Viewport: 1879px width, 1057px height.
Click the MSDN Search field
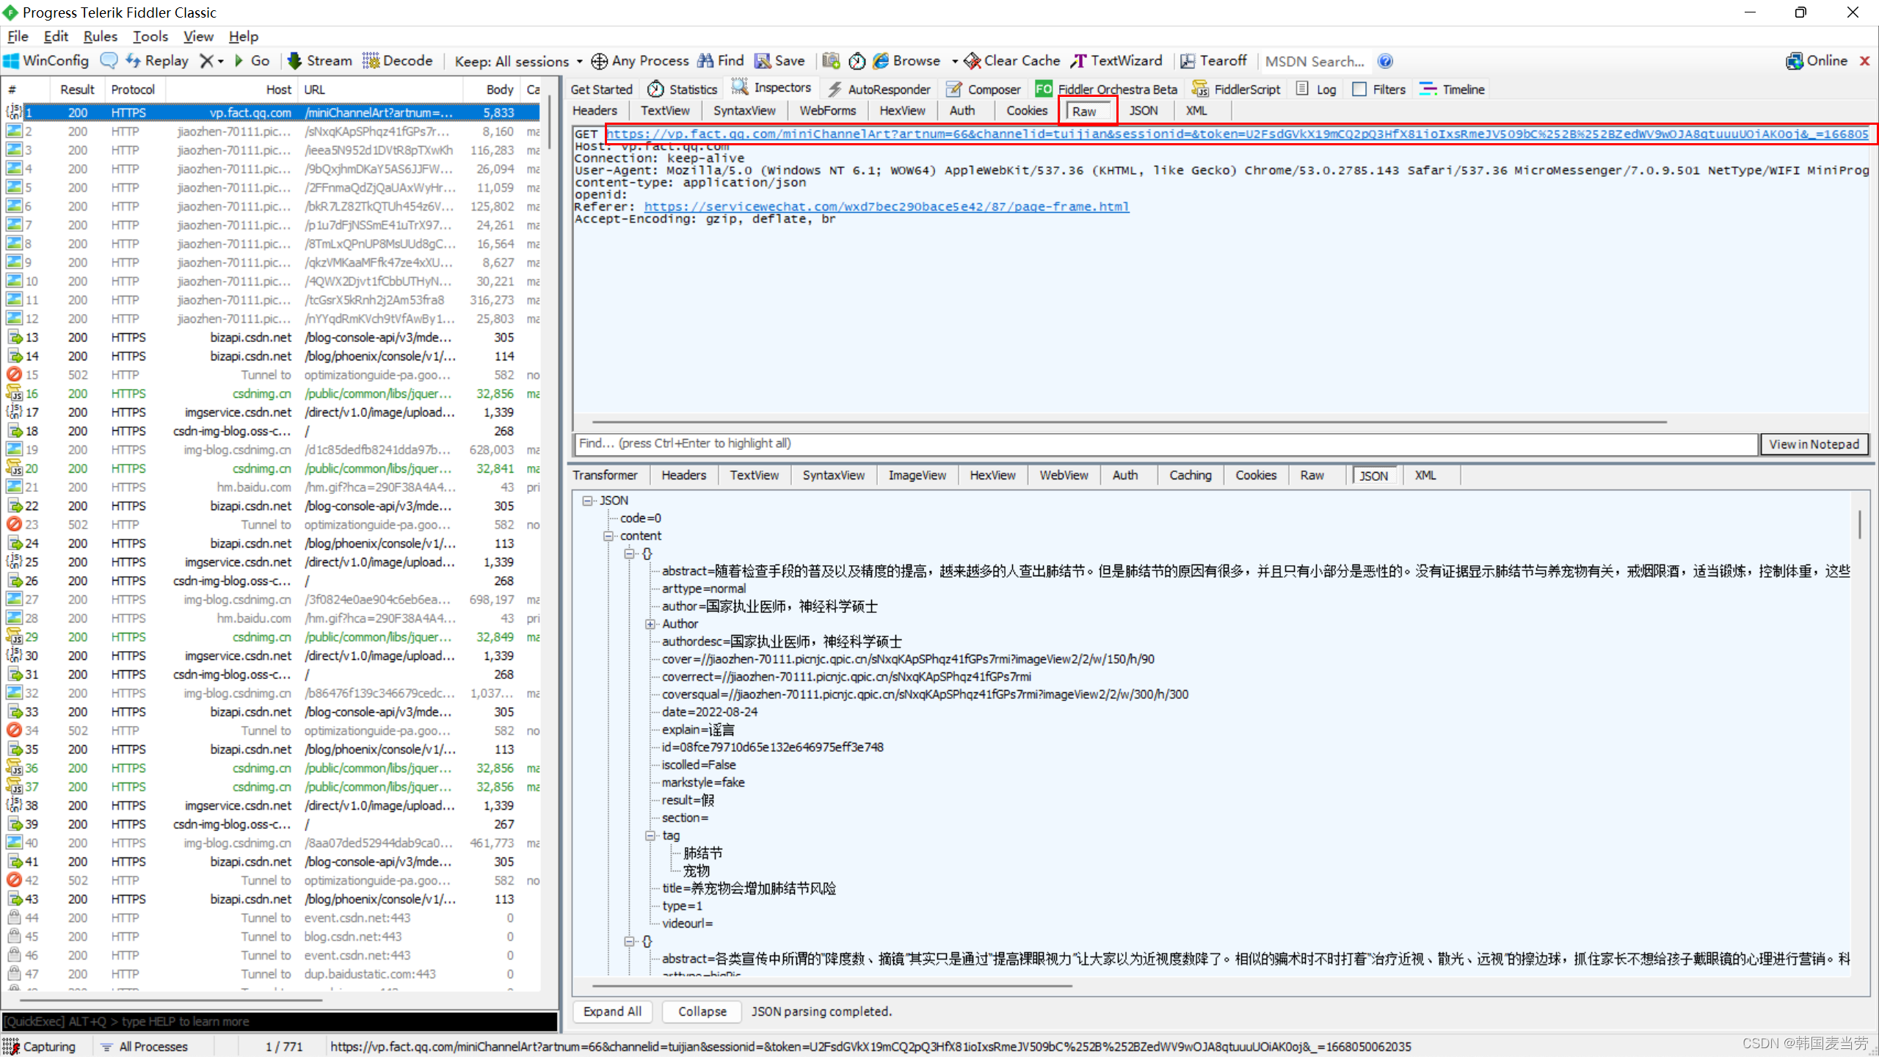[1315, 61]
